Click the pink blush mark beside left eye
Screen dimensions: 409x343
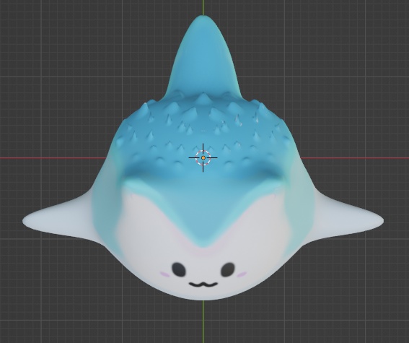(x=164, y=274)
